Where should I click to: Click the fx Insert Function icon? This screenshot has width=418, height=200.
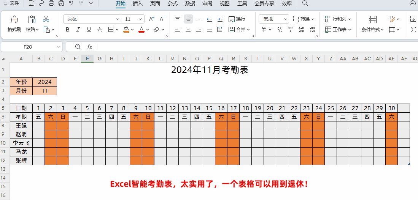pos(90,47)
